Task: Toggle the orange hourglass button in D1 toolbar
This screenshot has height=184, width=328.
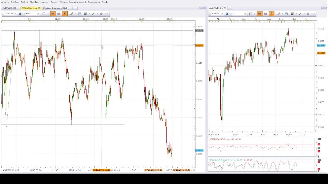Action: pyautogui.click(x=271, y=14)
